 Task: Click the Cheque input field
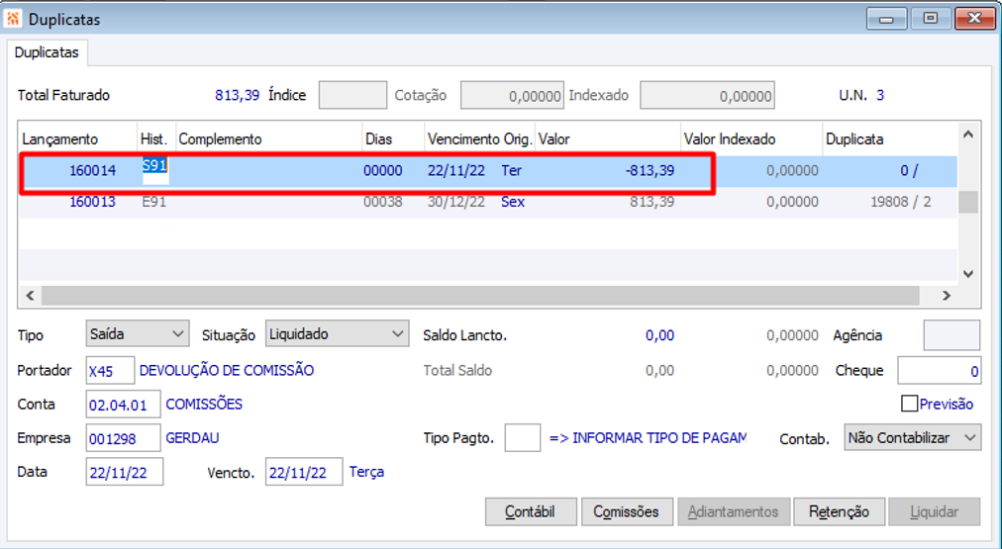(939, 370)
